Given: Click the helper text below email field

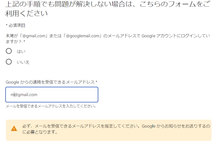Looking at the screenshot, I should pos(51,106).
